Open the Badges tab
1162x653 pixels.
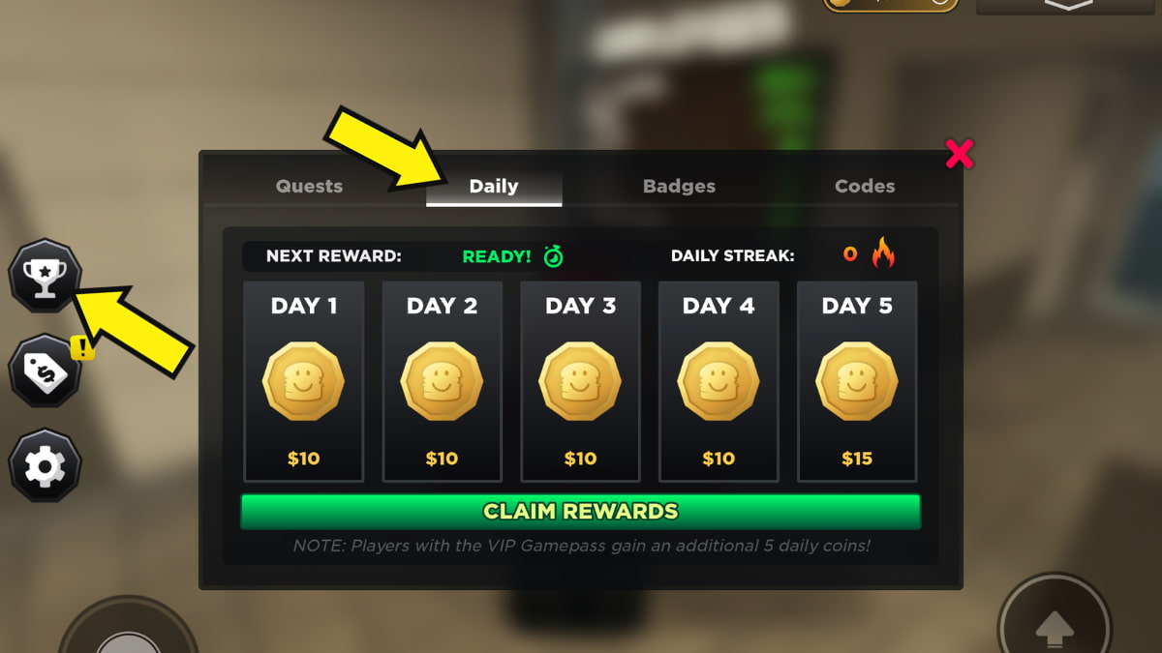[x=679, y=186]
